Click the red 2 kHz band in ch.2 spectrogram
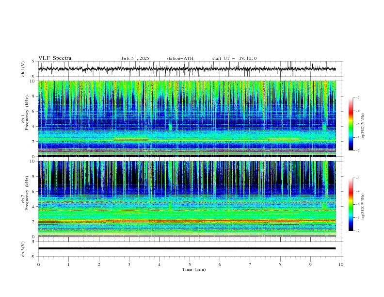Image resolution: width=384 pixels, height=297 pixels. click(187, 221)
